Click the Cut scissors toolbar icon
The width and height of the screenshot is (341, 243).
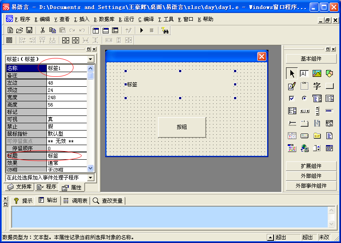point(43,30)
